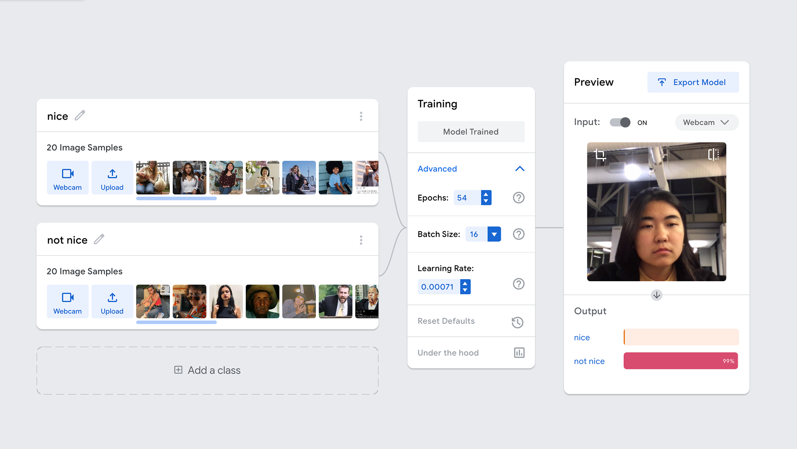The height and width of the screenshot is (449, 797).
Task: Open help for Learning Rate
Action: (x=518, y=284)
